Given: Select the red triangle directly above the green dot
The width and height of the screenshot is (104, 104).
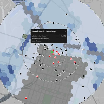Looking at the screenshot, I should click(53, 50).
